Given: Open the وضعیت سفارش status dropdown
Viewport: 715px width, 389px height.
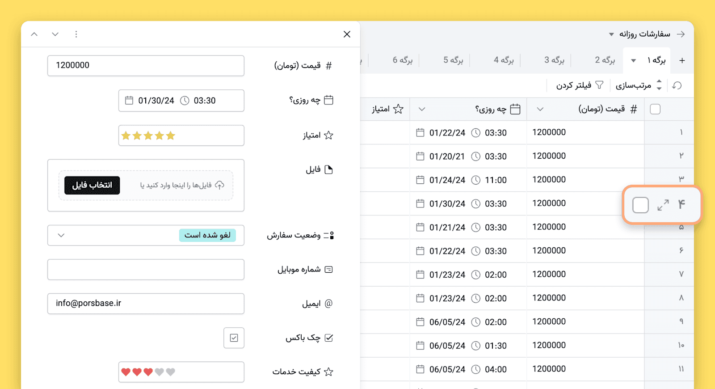Looking at the screenshot, I should (61, 235).
